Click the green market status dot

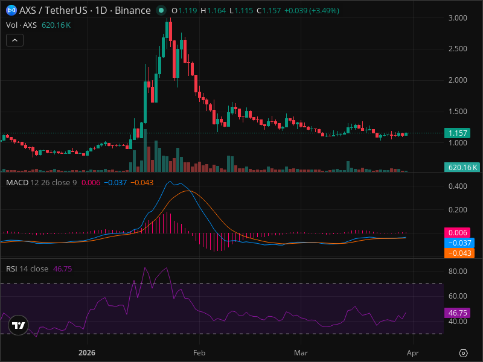point(161,10)
